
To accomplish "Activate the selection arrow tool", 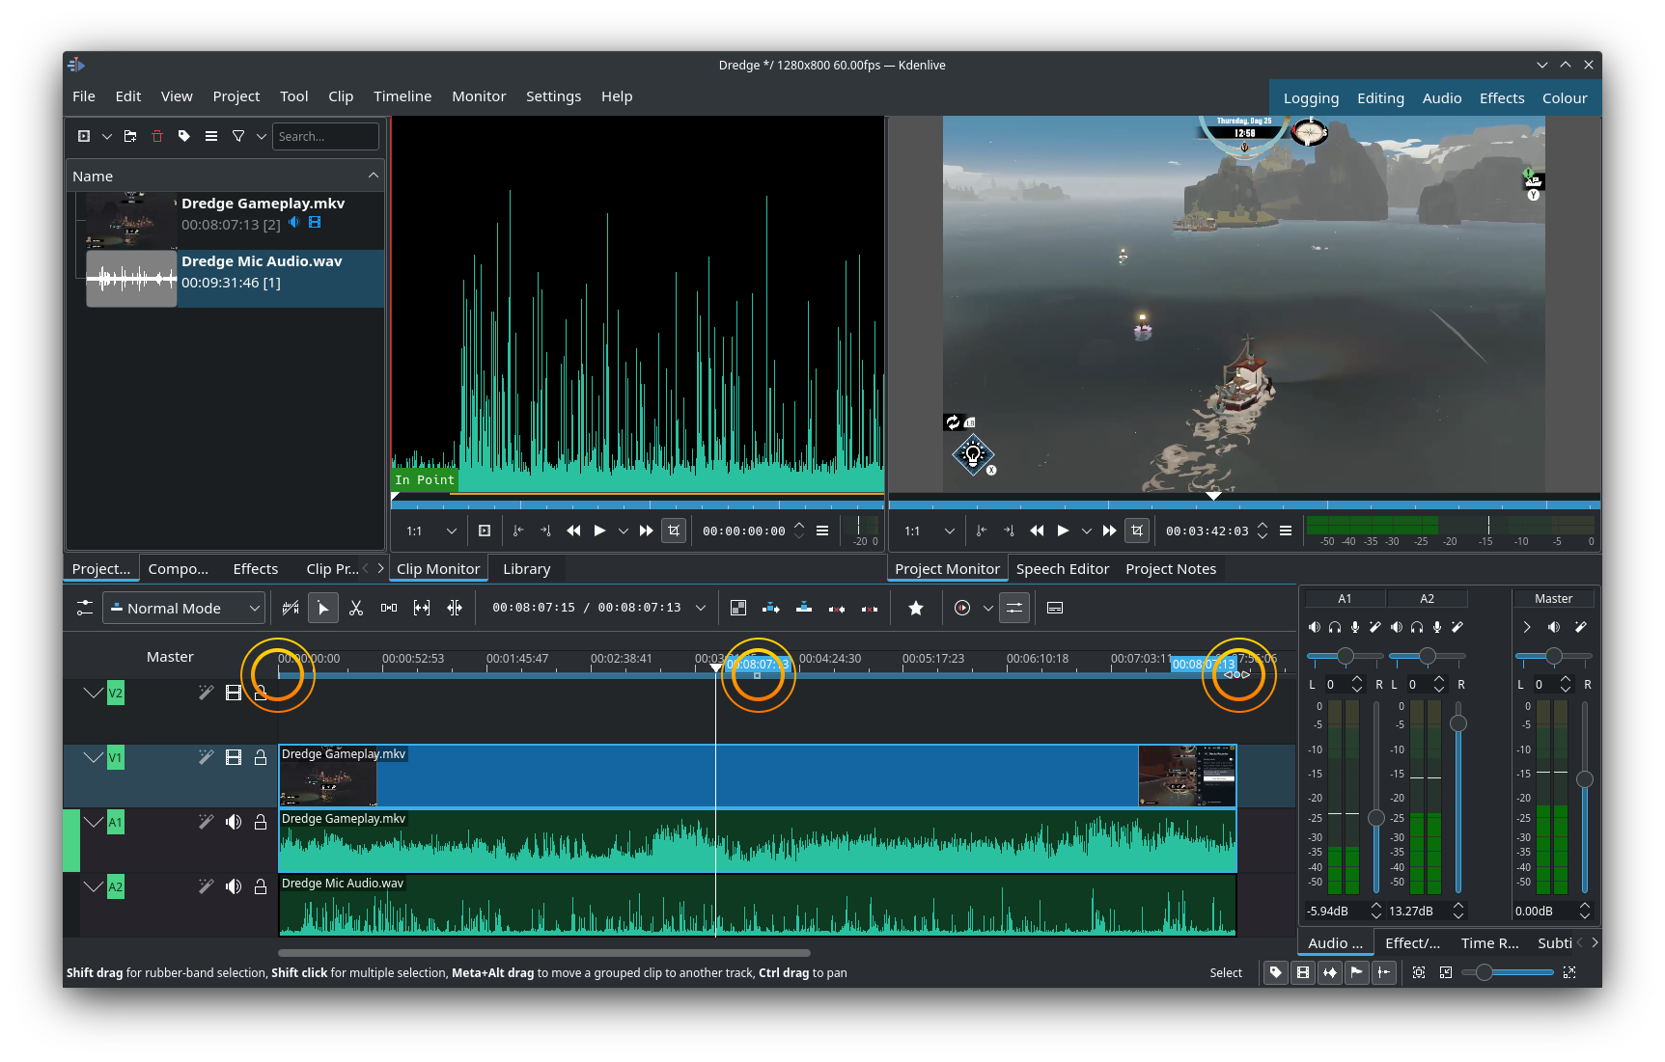I will (x=323, y=608).
